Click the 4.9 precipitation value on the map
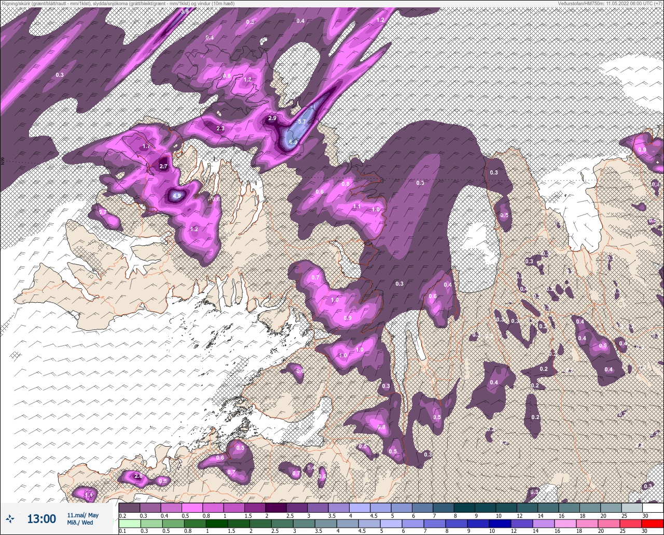The height and width of the screenshot is (535, 664). pos(177,196)
